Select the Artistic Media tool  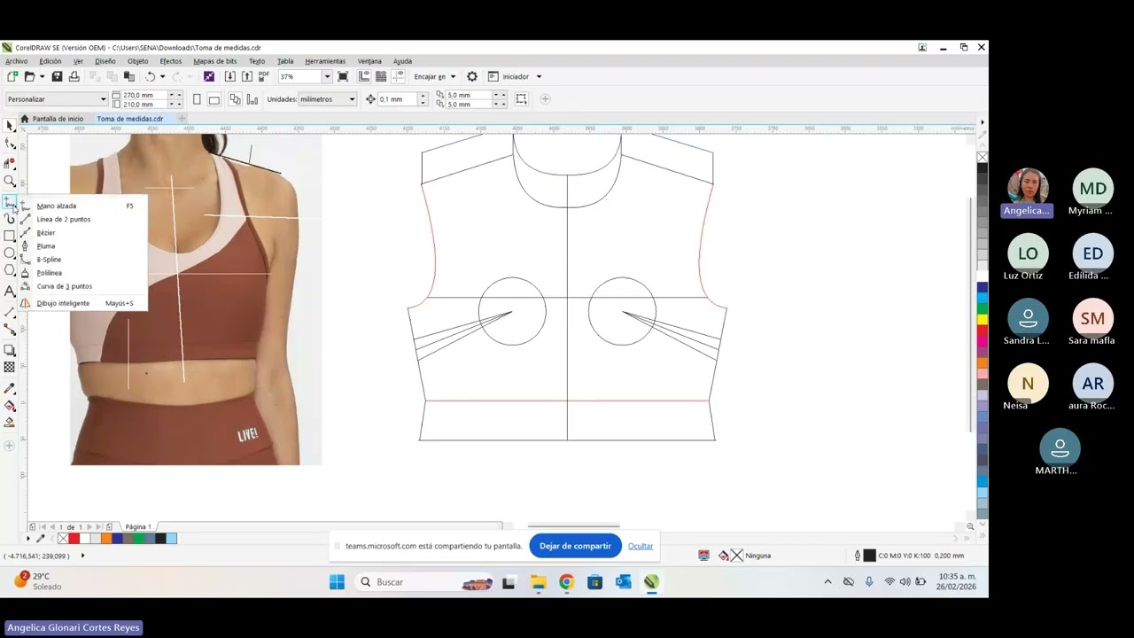point(10,218)
